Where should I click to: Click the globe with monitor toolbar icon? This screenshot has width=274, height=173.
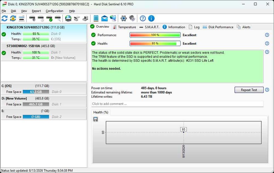113,18
